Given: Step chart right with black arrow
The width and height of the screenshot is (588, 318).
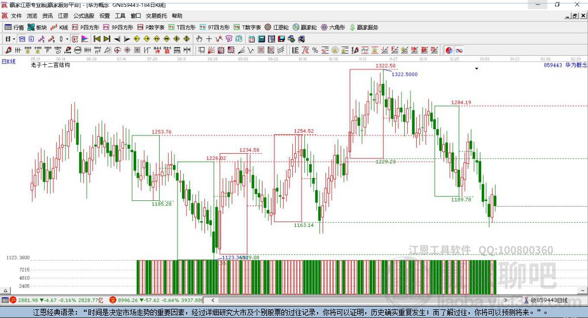Looking at the screenshot, I should (x=127, y=39).
